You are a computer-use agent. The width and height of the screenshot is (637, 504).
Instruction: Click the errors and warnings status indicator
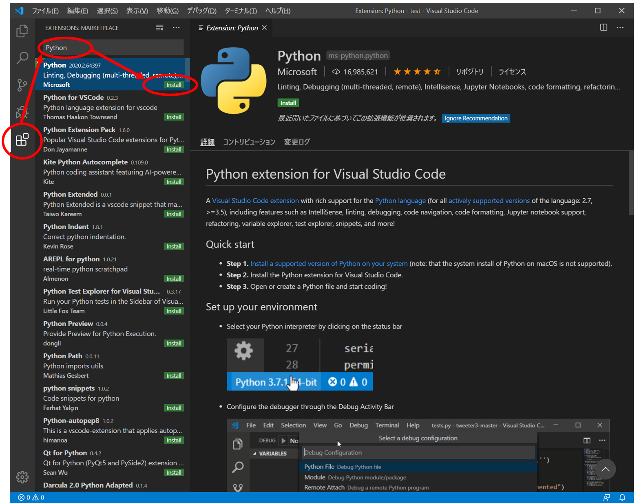point(31,497)
